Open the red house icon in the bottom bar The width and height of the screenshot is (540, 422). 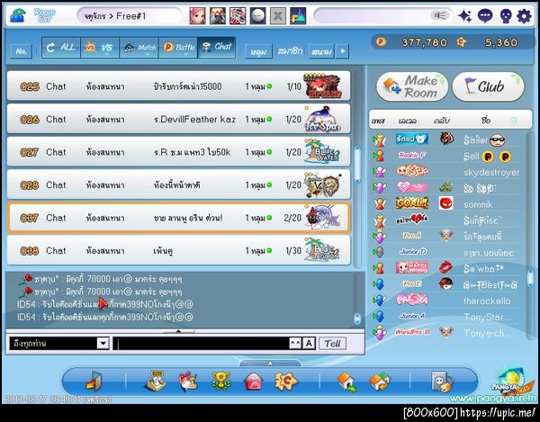(254, 382)
